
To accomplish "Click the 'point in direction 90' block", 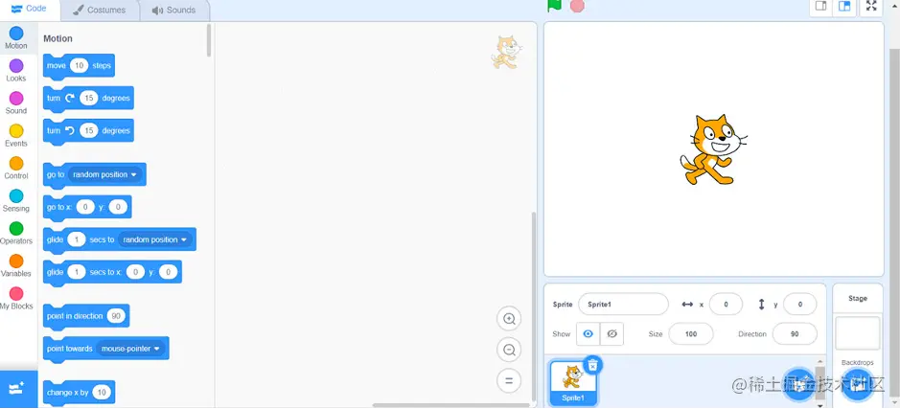I will (86, 317).
